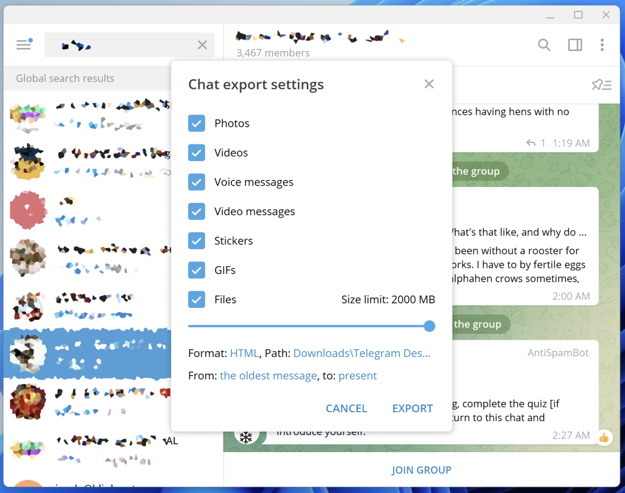Click JOIN GROUP at the bottom
Viewport: 625px width, 493px height.
(x=421, y=470)
